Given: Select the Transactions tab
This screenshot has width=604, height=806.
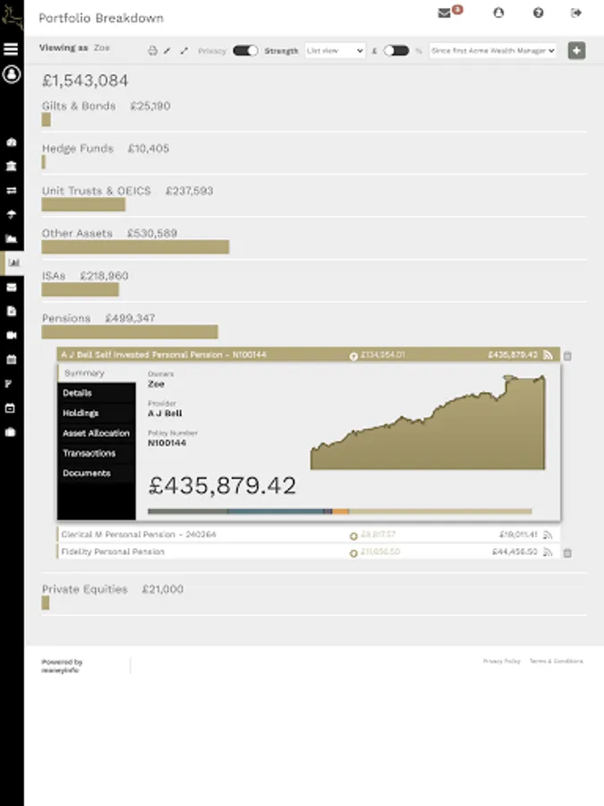Looking at the screenshot, I should point(97,453).
